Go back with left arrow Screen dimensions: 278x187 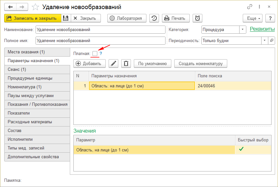tap(11, 7)
